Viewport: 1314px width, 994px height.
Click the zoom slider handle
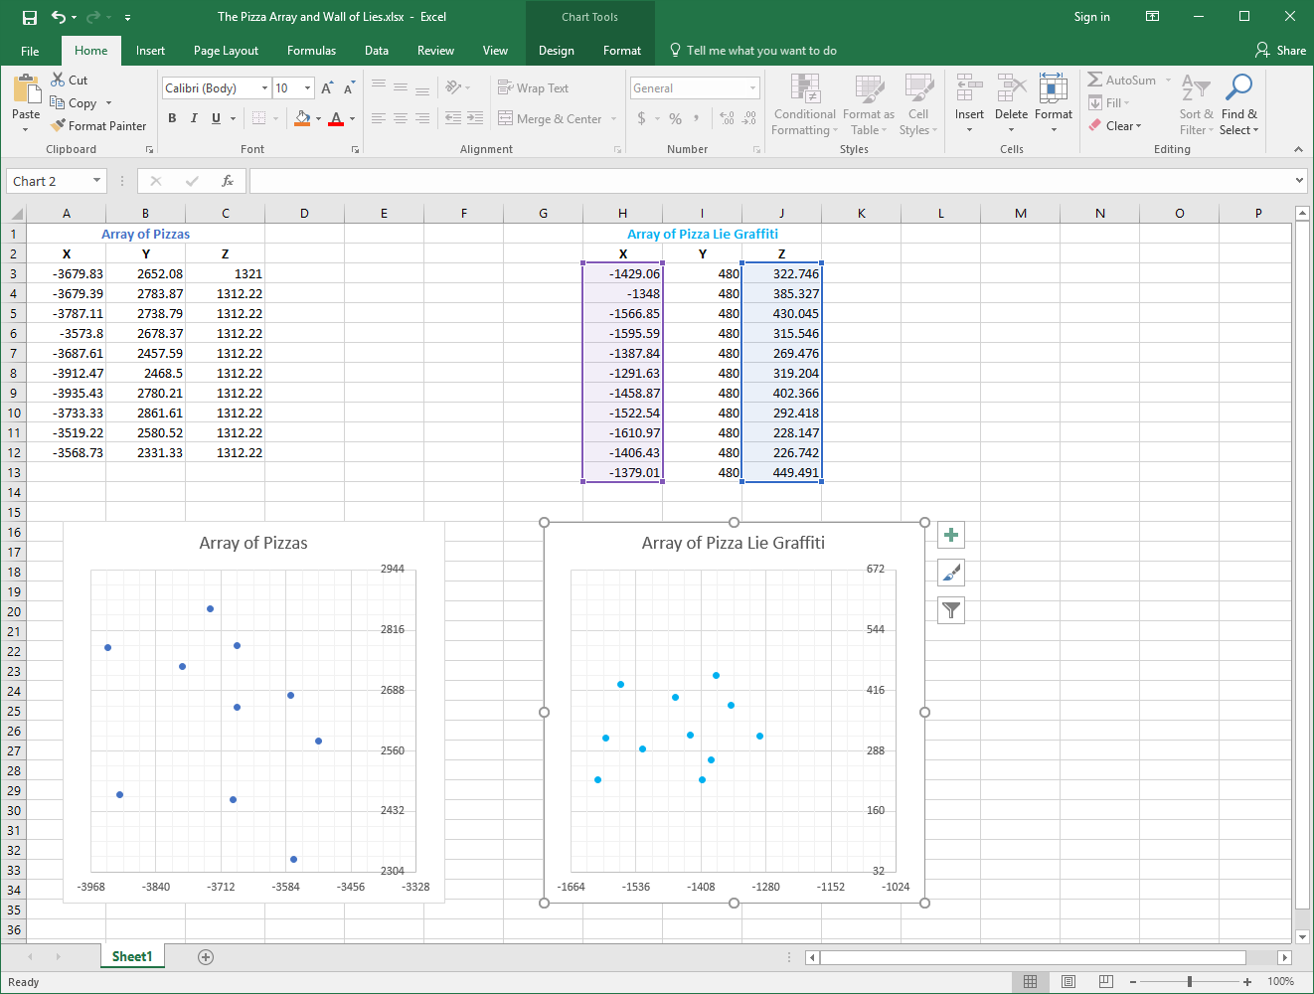pos(1190,982)
